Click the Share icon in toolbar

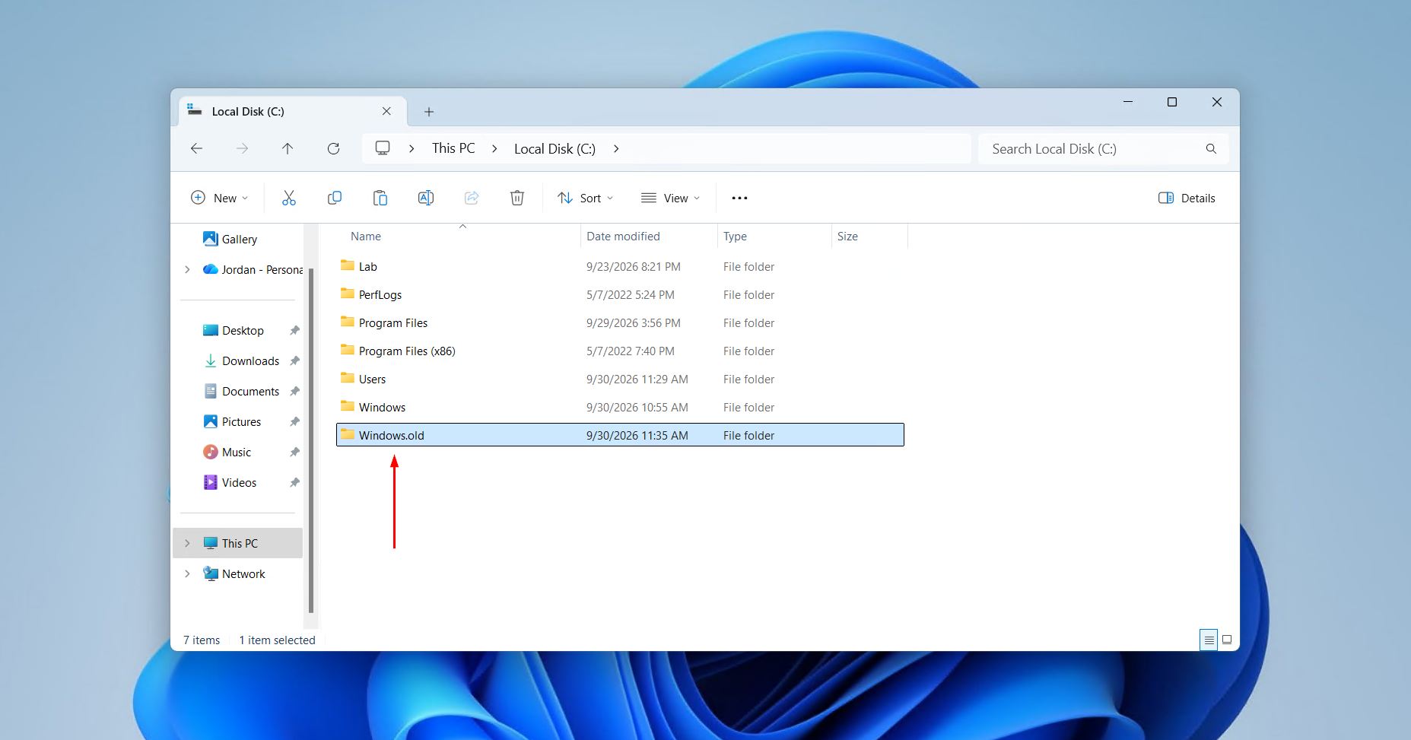(x=472, y=198)
